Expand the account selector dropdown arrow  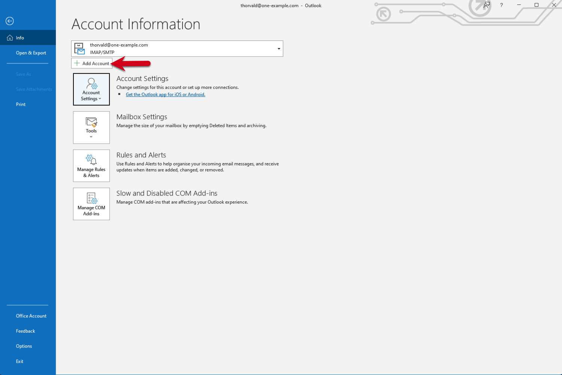click(x=278, y=48)
